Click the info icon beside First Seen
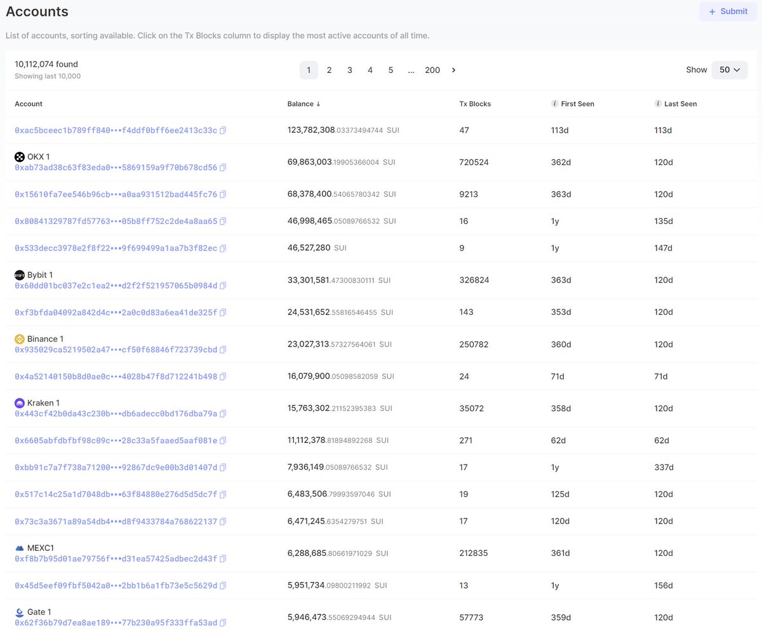Image resolution: width=762 pixels, height=634 pixels. 554,104
